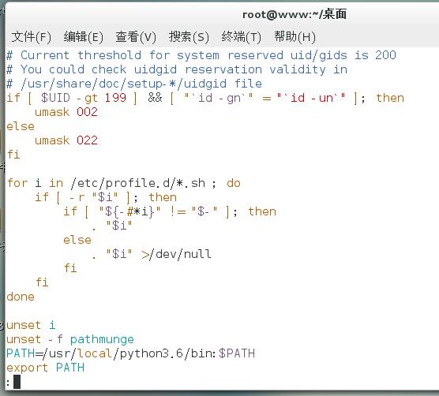Click the 'unset i' line

click(31, 325)
